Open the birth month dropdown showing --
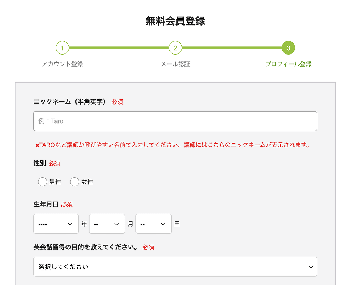353x285 pixels. click(107, 224)
